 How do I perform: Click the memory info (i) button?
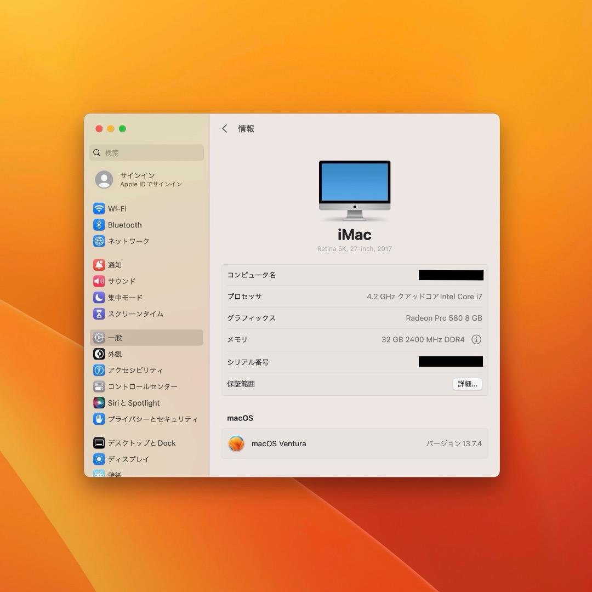click(476, 339)
